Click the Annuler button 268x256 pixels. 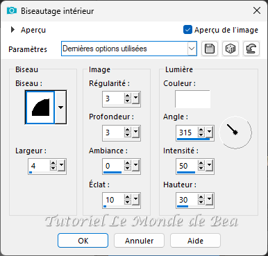pos(139,241)
